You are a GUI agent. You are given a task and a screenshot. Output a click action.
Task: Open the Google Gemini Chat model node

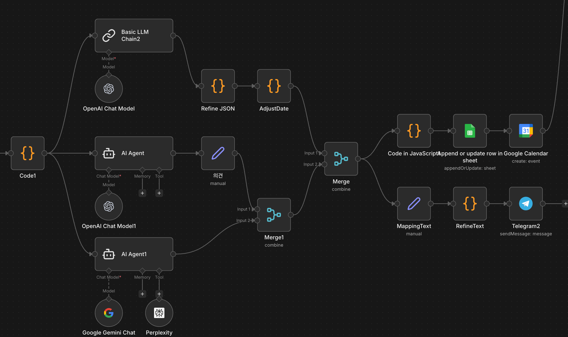pyautogui.click(x=109, y=313)
